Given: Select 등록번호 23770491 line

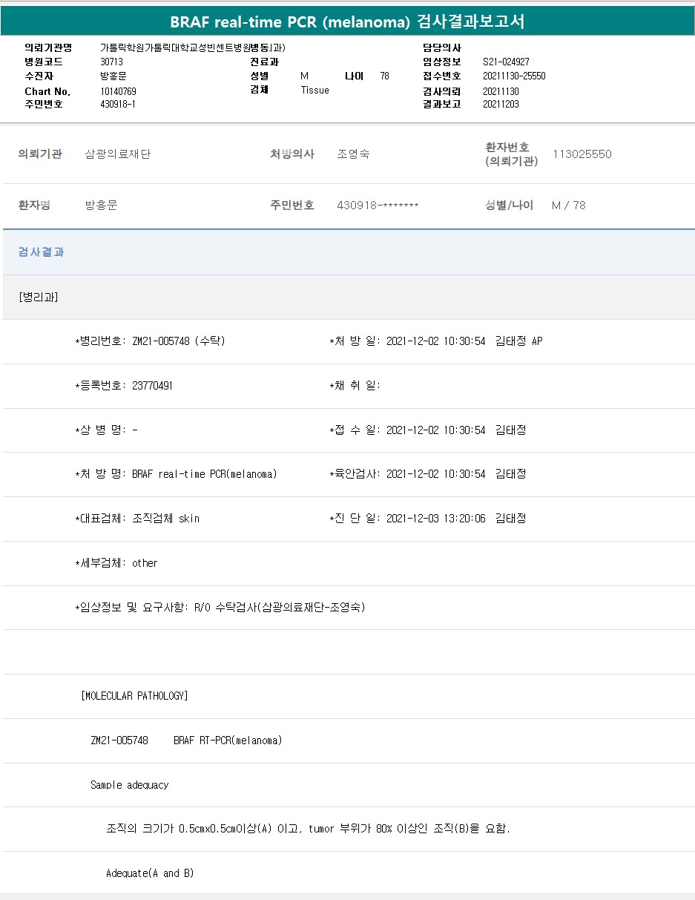Looking at the screenshot, I should coord(124,386).
